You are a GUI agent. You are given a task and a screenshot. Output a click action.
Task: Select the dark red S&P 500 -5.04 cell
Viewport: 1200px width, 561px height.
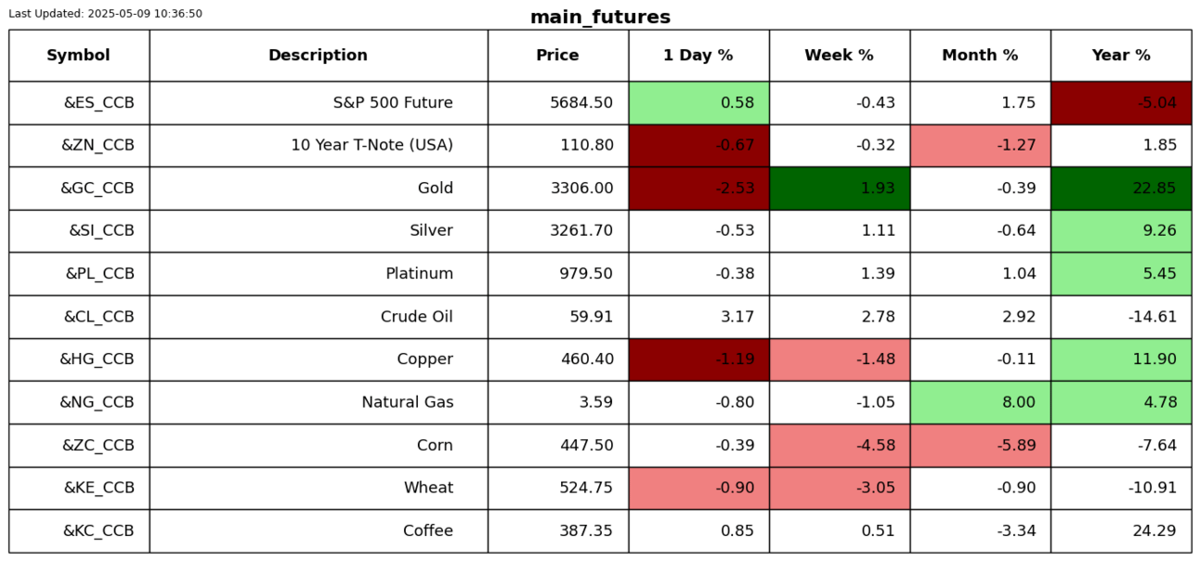1121,103
